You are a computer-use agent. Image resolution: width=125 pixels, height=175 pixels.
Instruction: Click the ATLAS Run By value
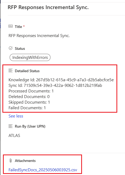click(x=14, y=136)
